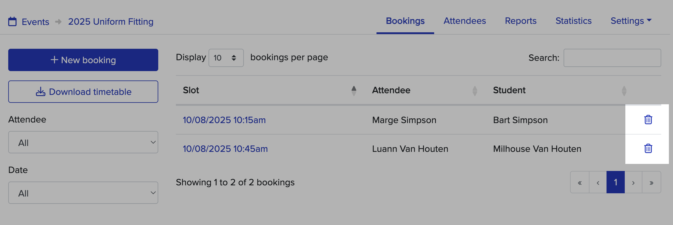The image size is (673, 225).
Task: Open the Date filter dropdown
Action: pos(83,193)
